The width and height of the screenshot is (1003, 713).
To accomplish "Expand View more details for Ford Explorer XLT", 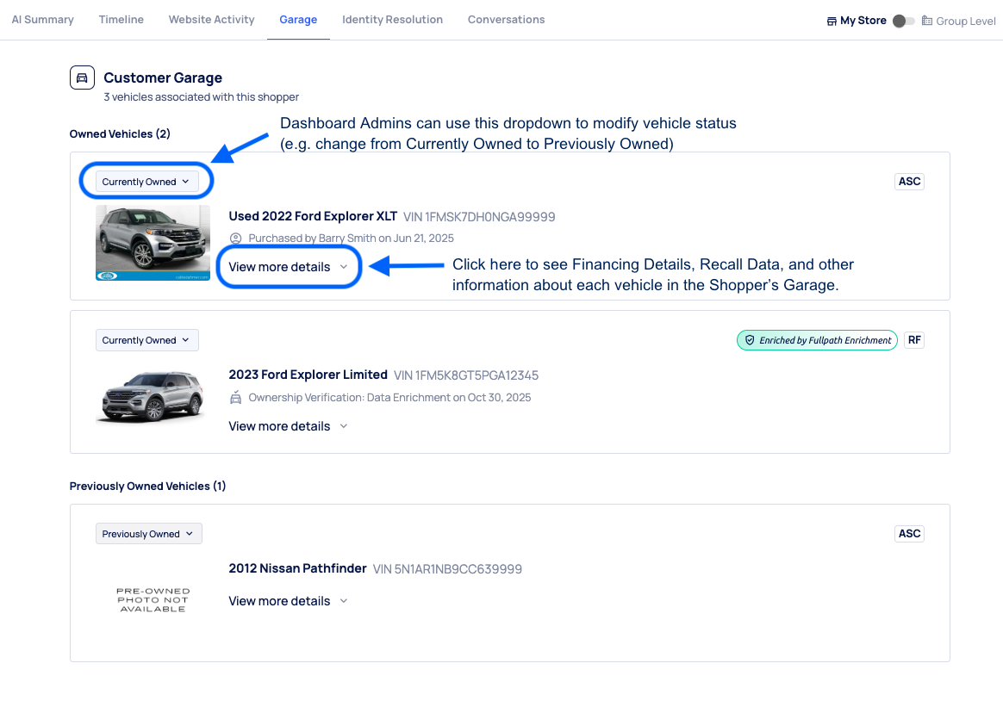I will click(288, 267).
